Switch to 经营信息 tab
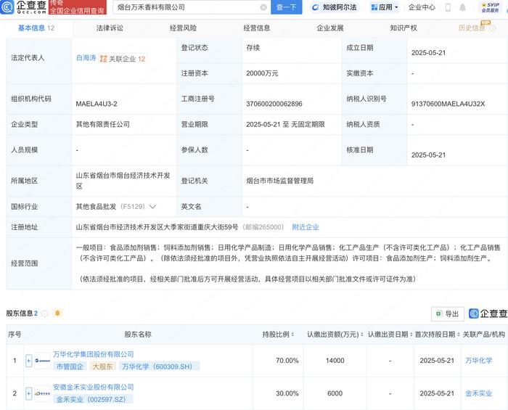Image resolution: width=508 pixels, height=410 pixels. (257, 28)
